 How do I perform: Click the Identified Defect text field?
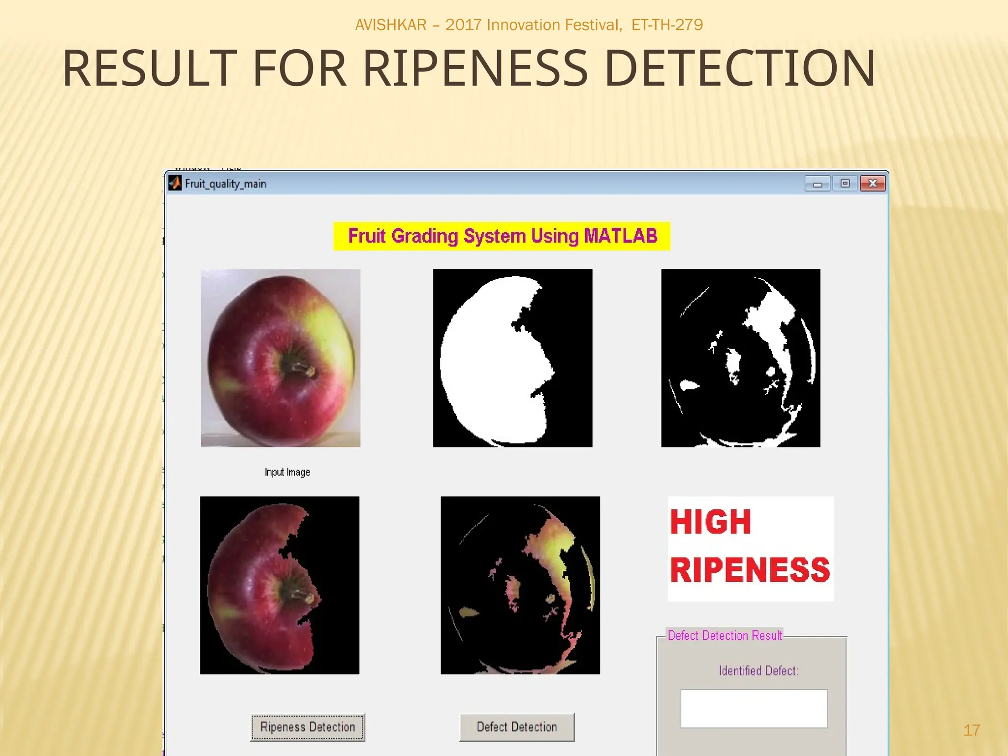point(754,708)
